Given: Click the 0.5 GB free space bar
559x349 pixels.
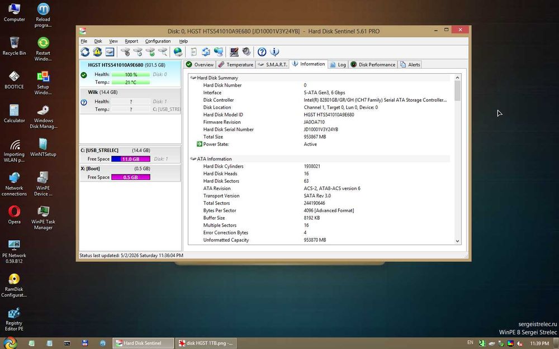Looking at the screenshot, I should click(x=131, y=177).
